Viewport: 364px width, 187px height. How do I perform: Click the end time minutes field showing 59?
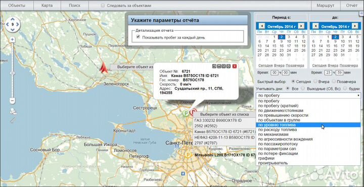(x=339, y=73)
